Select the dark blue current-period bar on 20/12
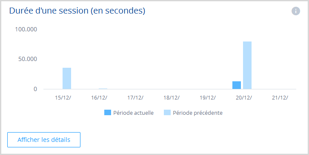309x155 pixels. (x=237, y=85)
